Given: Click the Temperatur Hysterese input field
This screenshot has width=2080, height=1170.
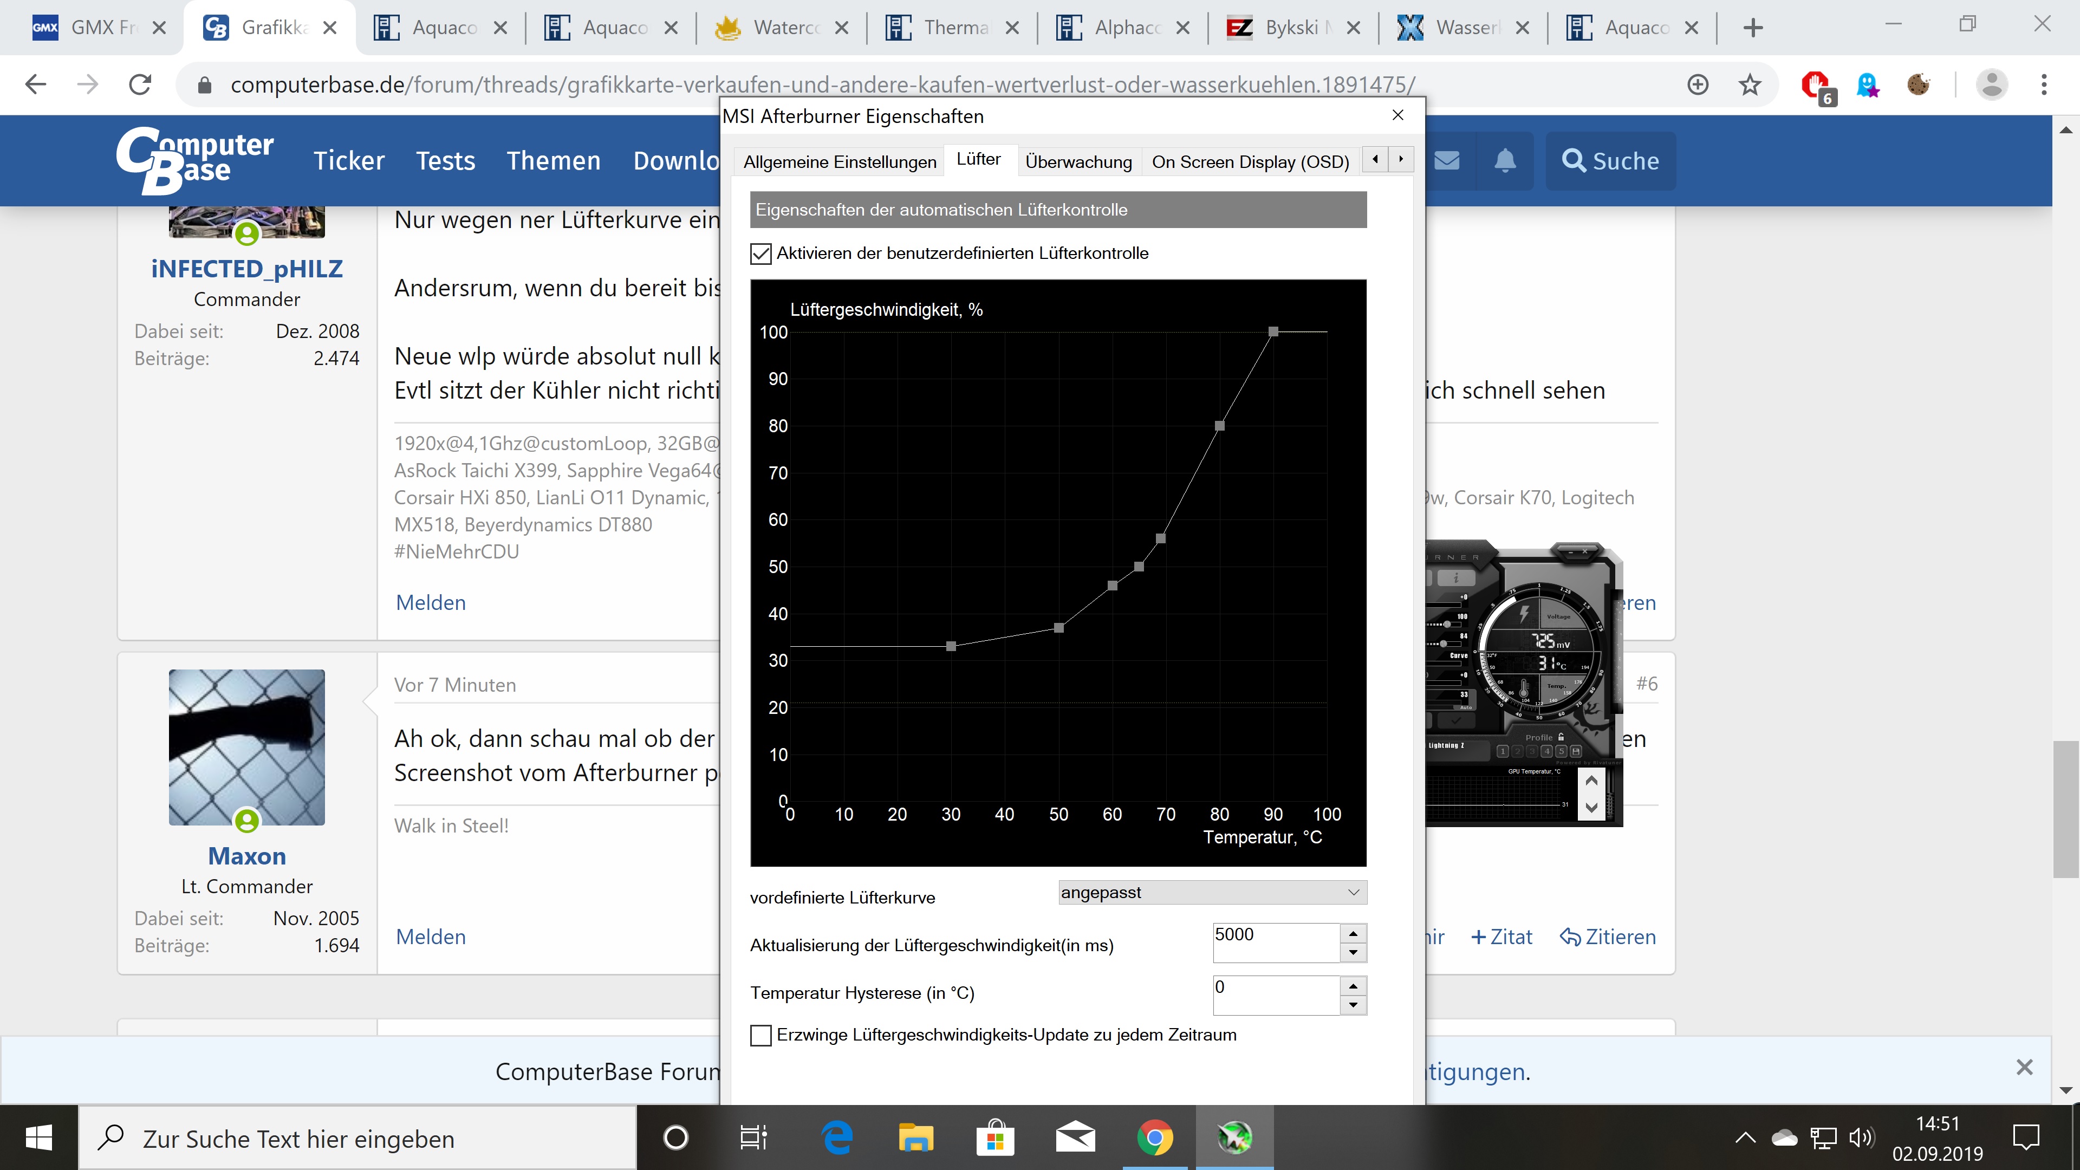Looking at the screenshot, I should (x=1276, y=995).
